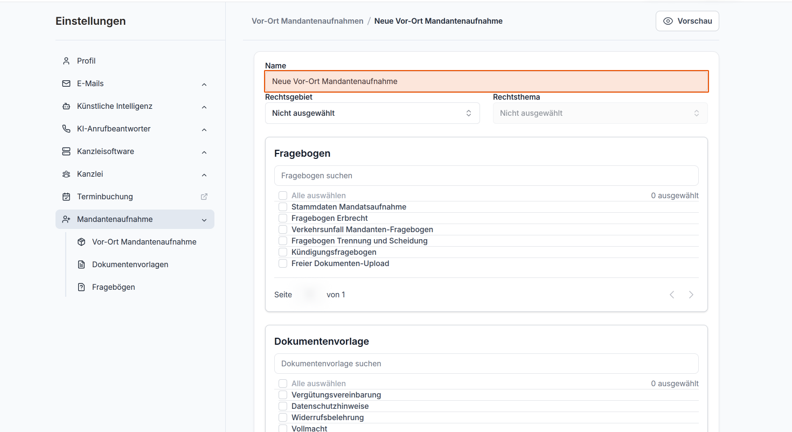Select Verkehrsunfall Mandanten-Fragebogen checkbox
The width and height of the screenshot is (792, 432).
click(x=283, y=229)
